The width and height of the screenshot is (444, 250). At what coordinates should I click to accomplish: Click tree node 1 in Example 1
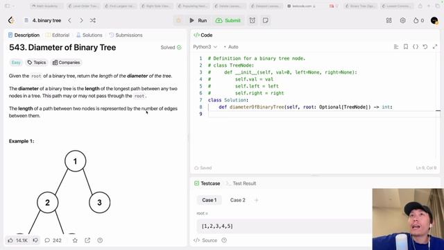tap(75, 161)
